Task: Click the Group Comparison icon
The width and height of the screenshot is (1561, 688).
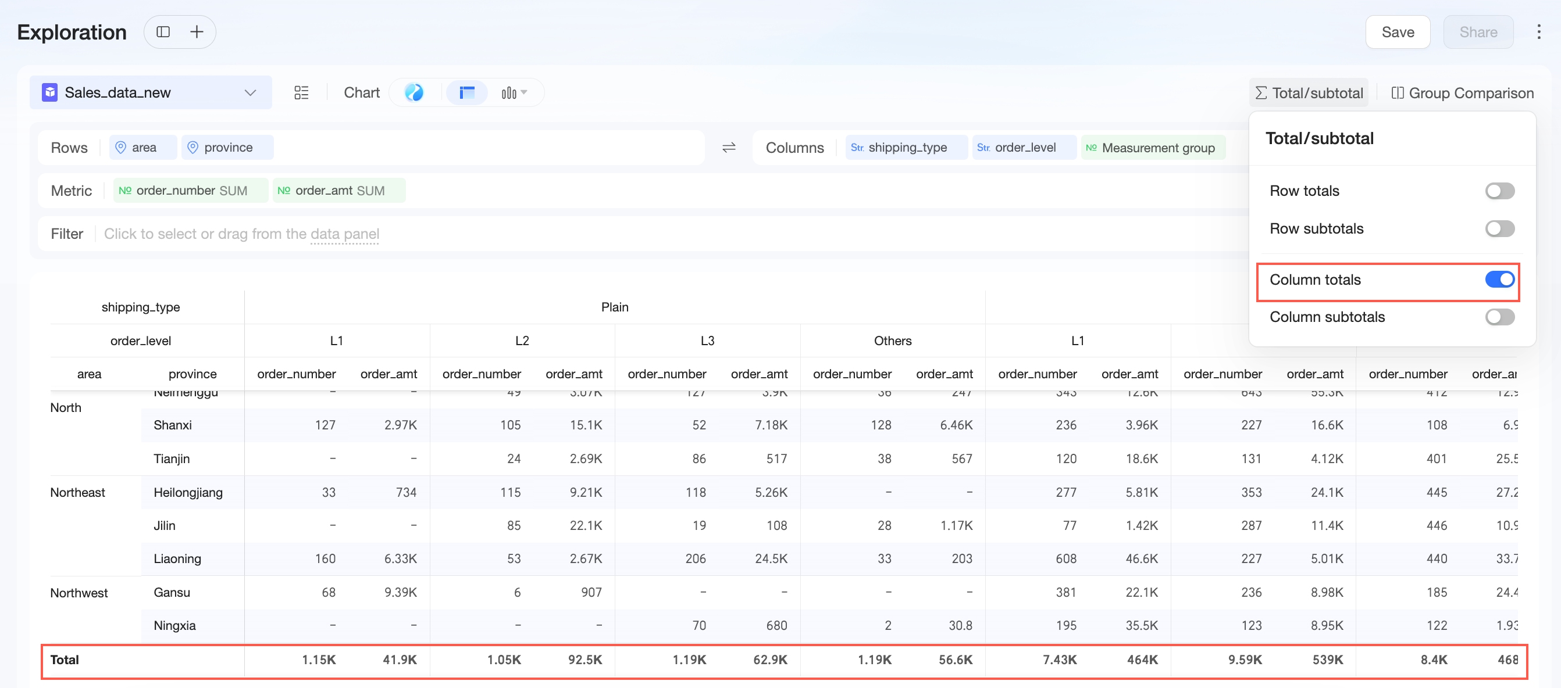Action: [x=1398, y=92]
